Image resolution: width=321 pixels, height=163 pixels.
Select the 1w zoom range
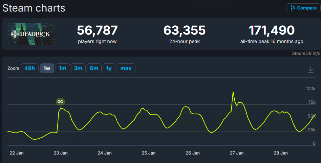point(47,68)
